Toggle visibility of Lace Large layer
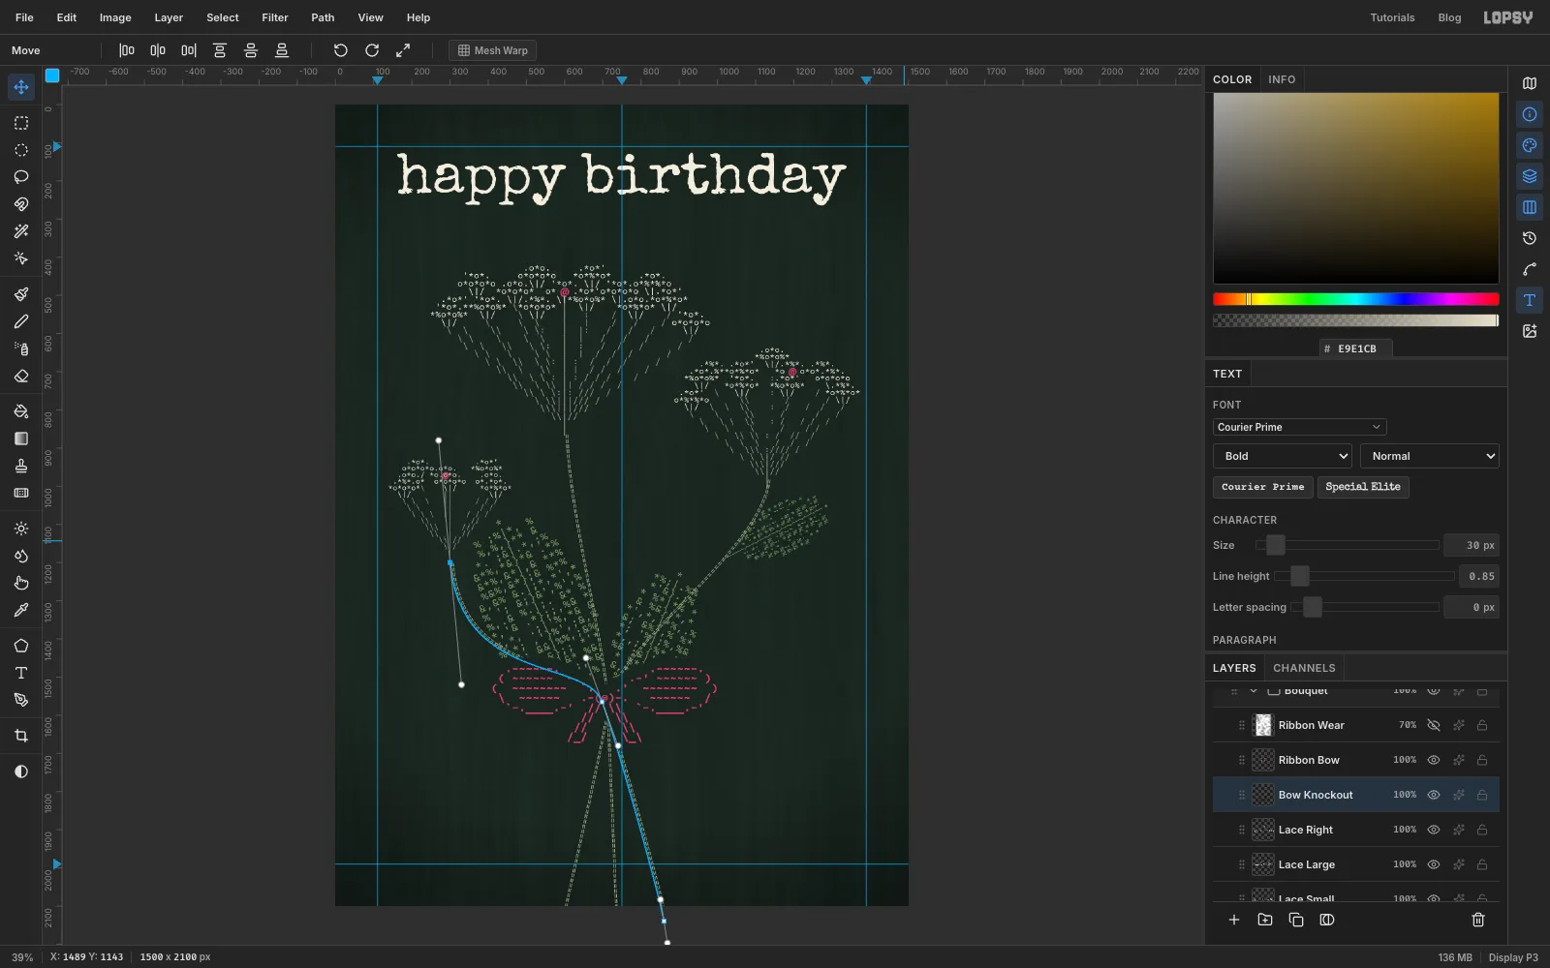Viewport: 1550px width, 968px height. tap(1434, 864)
